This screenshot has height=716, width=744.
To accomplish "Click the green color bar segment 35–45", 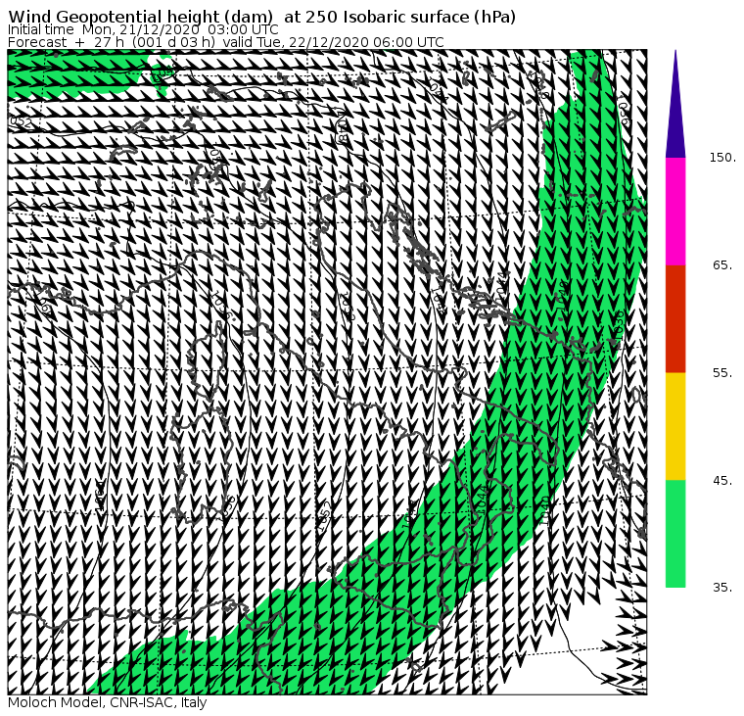I will click(675, 534).
